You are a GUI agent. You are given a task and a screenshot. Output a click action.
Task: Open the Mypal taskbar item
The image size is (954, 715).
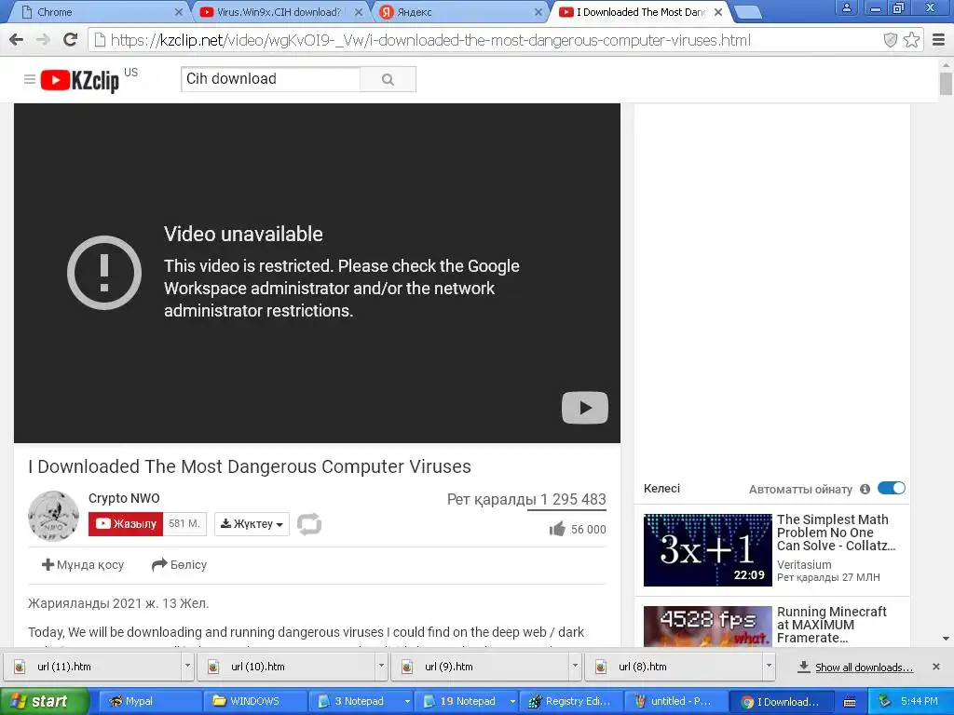pyautogui.click(x=150, y=702)
